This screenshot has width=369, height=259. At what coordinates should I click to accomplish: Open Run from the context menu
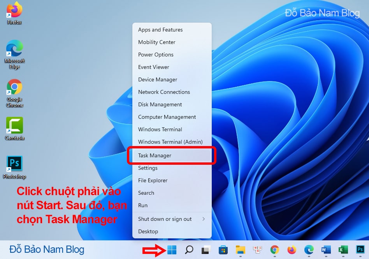point(172,206)
